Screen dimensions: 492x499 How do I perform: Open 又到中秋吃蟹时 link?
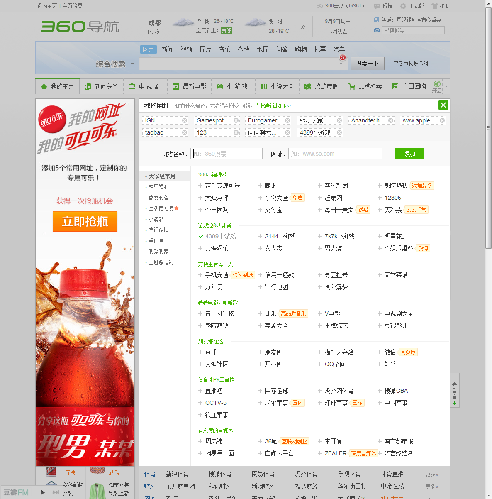tap(411, 64)
